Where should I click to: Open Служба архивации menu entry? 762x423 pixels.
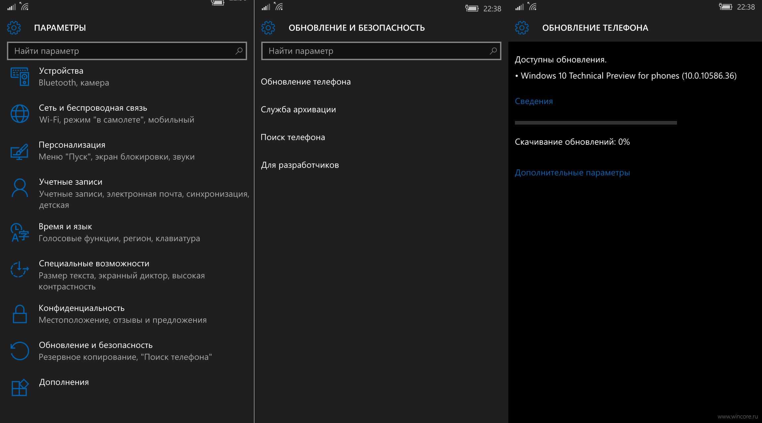(298, 109)
